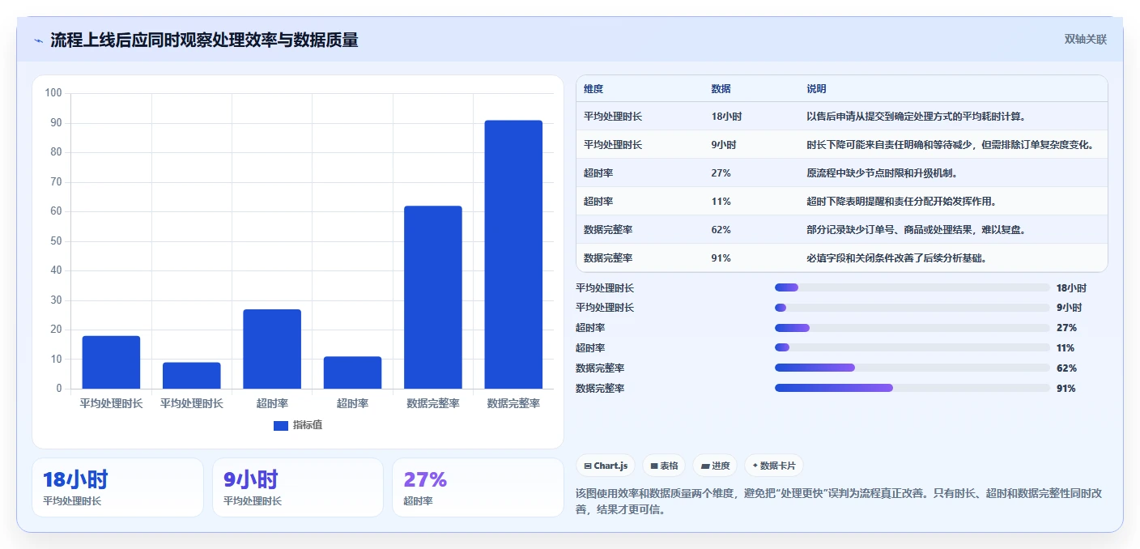
Task: Click the 数据 table column header
Action: coord(721,89)
